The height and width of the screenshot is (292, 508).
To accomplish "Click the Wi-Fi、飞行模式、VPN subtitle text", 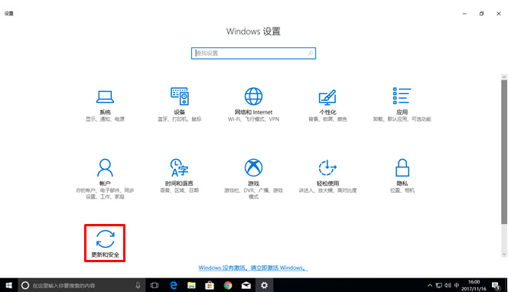I will (253, 119).
